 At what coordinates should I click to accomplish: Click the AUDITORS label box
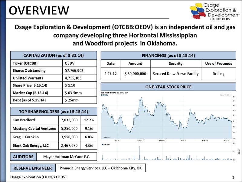click(23, 157)
